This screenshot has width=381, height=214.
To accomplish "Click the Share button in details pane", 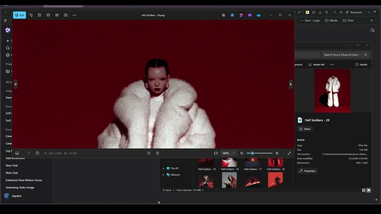I will (305, 129).
